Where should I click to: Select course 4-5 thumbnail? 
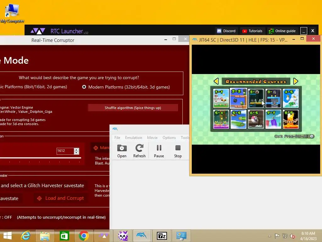291,98
